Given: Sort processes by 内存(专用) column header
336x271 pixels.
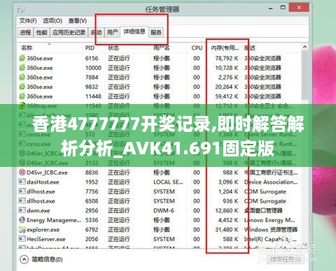Looking at the screenshot, I should [225, 47].
